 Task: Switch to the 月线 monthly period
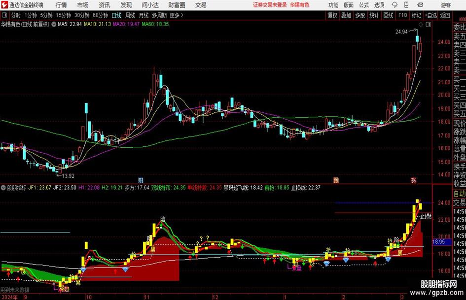point(143,15)
